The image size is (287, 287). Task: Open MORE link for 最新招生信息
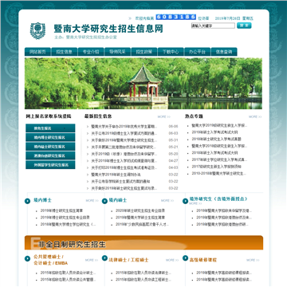[164, 116]
